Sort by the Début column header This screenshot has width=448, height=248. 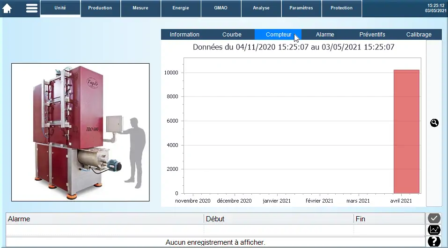279,219
